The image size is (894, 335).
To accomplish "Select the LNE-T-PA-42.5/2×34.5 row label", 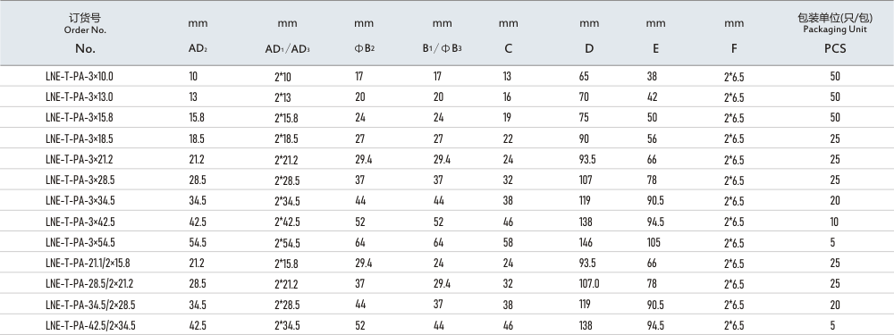I will pos(90,326).
